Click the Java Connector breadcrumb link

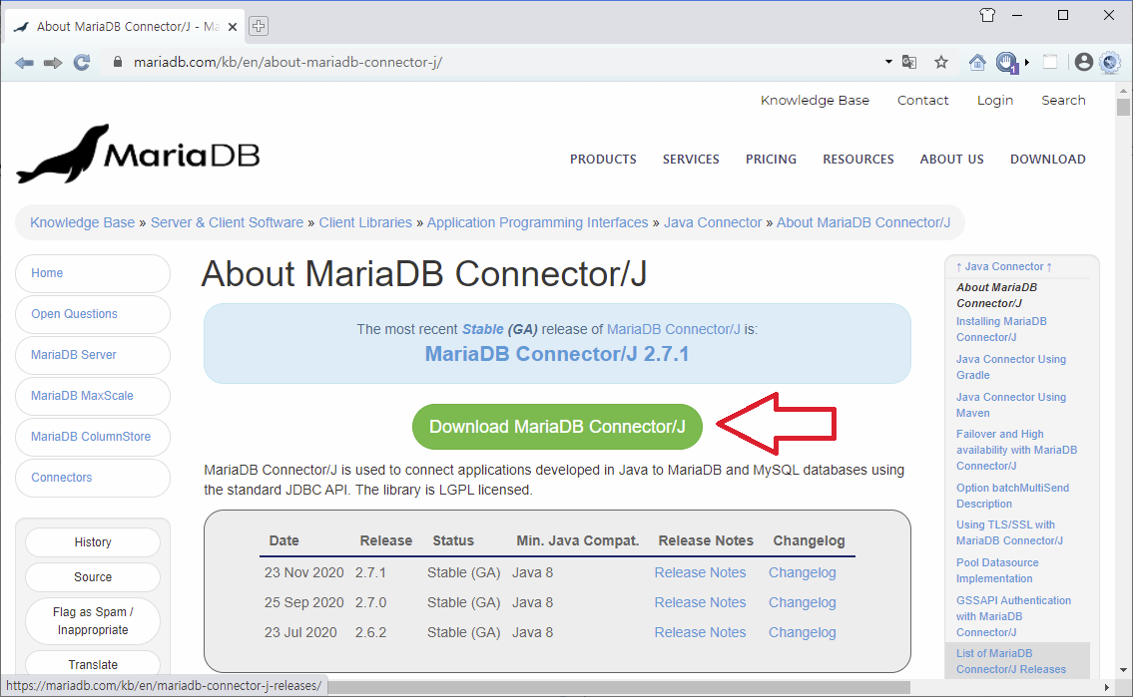713,223
